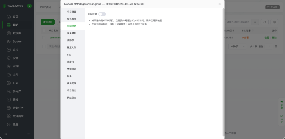The height and width of the screenshot is (139, 285).
Task: Click the Files (文件) folder icon
Action: point(9,75)
